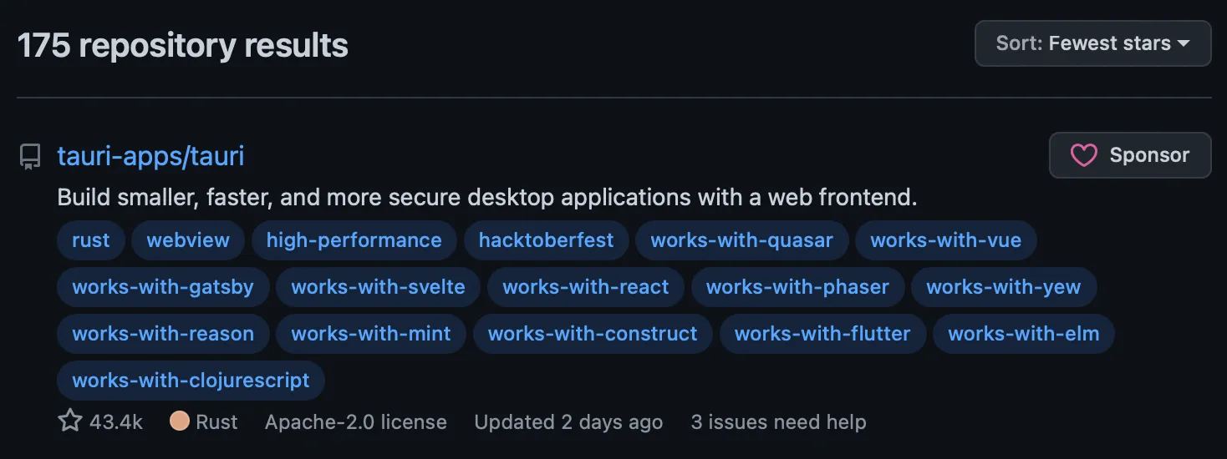Choose the works-with-quasar topic tag
The height and width of the screenshot is (459, 1227).
741,240
